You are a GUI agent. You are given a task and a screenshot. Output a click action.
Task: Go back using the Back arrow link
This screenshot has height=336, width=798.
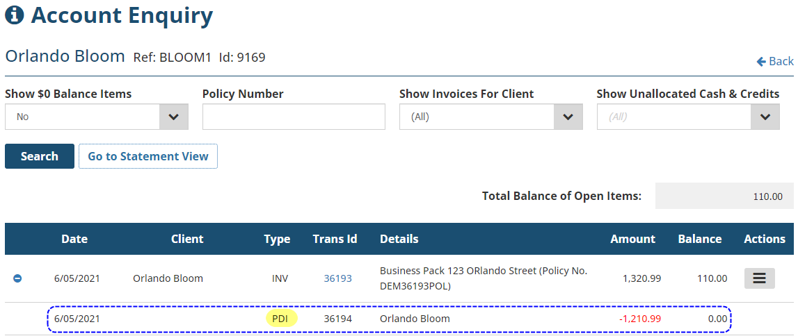(775, 61)
